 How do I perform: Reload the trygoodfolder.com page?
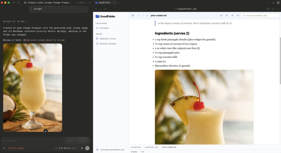(105, 9)
